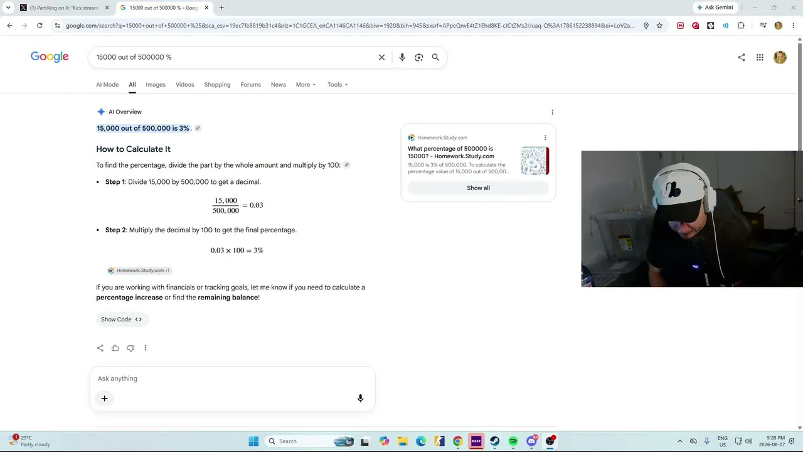The image size is (803, 452).
Task: Open more options beside thumbs down
Action: coord(146,348)
